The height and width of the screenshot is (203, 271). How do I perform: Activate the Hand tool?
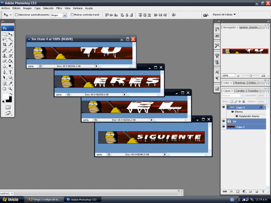[4, 89]
